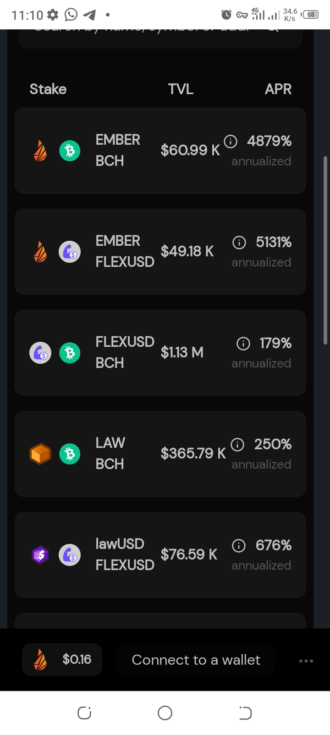Tap the search magnifier icon at top
The width and height of the screenshot is (330, 735).
[273, 30]
